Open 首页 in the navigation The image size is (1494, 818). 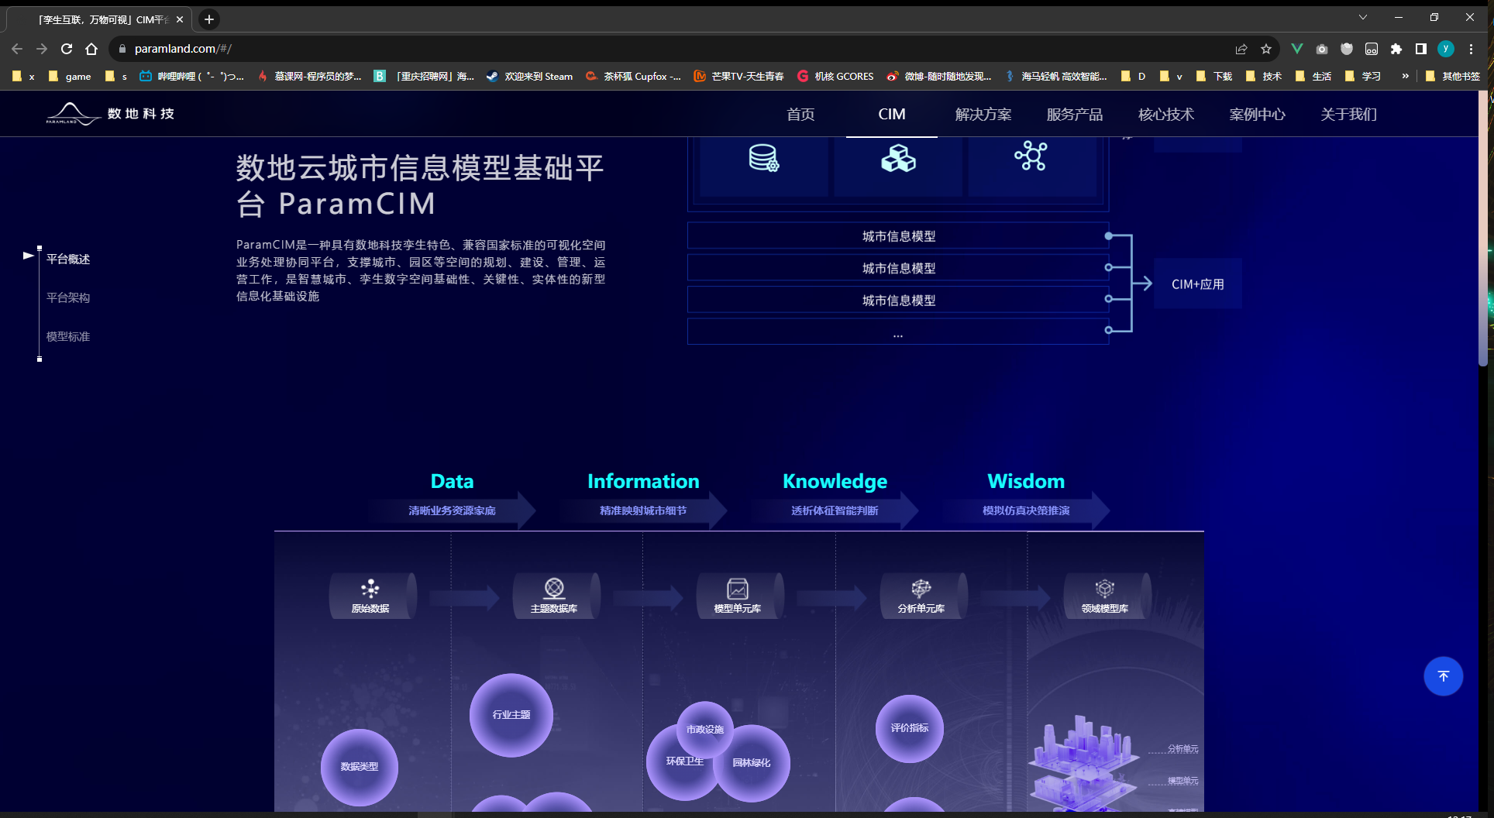pos(800,115)
